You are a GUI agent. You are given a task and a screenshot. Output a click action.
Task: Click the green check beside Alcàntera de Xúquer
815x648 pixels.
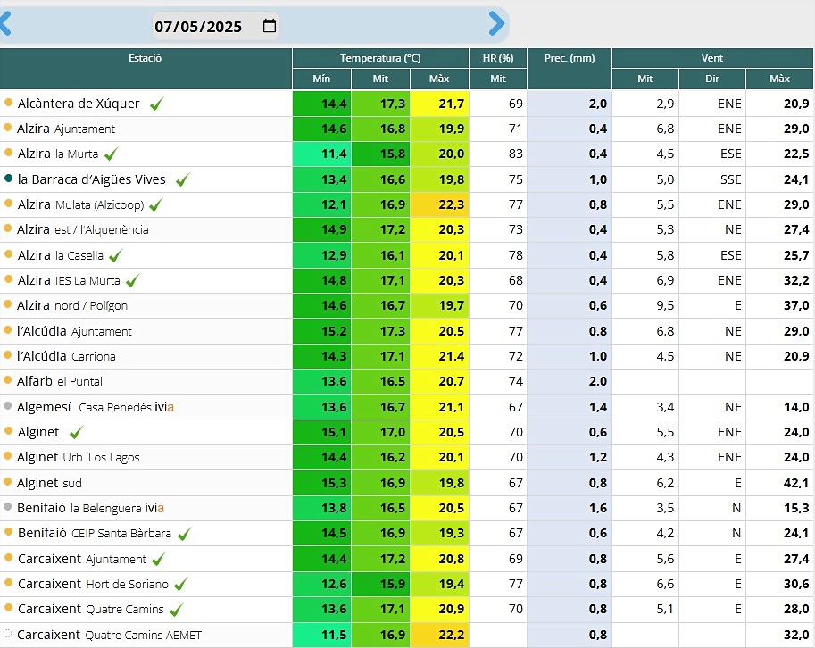156,104
